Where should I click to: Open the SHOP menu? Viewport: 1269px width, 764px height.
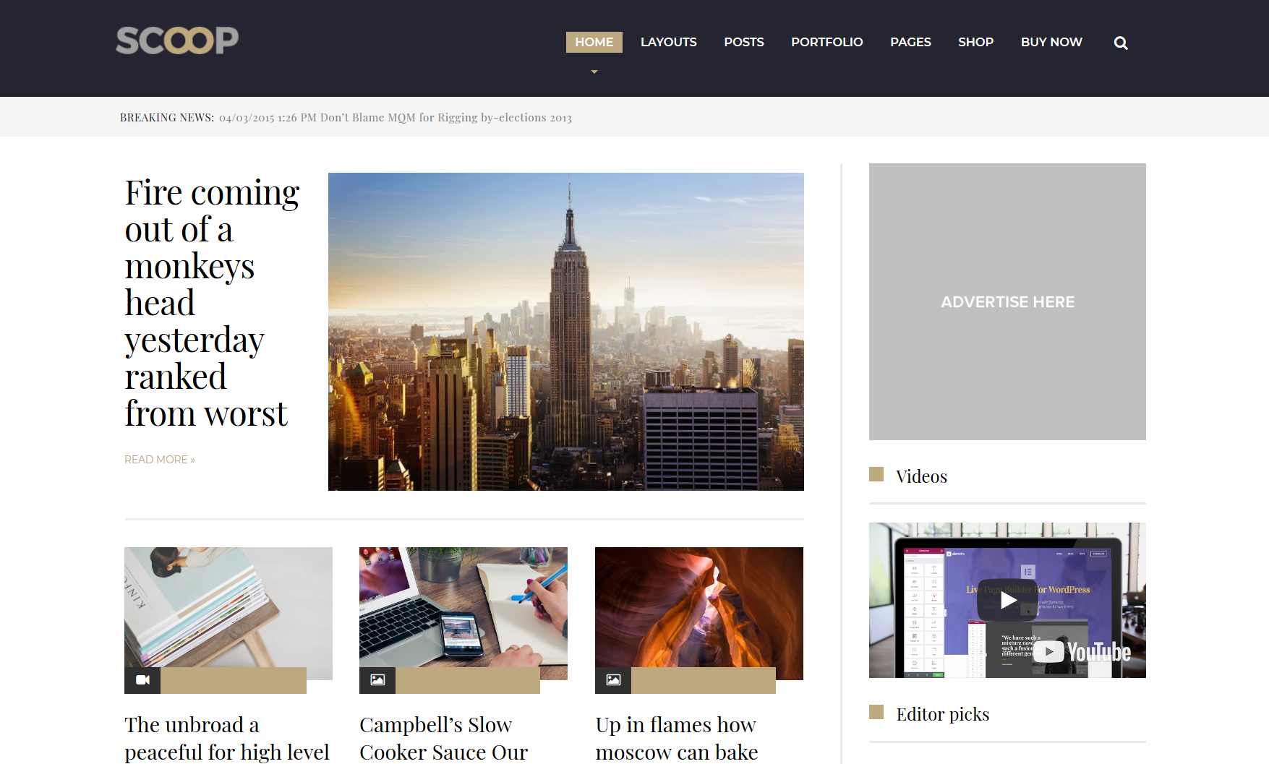(x=975, y=42)
